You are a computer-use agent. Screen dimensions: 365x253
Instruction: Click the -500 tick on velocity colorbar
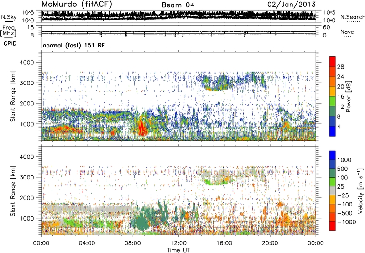coord(345,213)
